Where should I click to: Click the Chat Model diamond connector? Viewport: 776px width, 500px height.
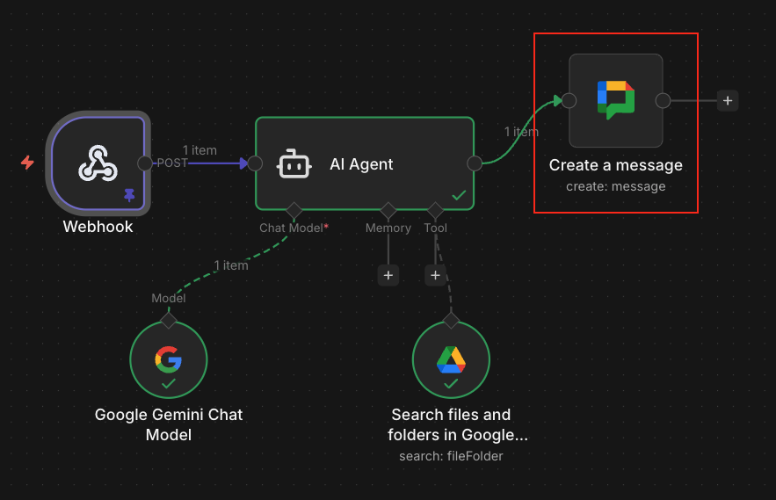[x=294, y=210]
